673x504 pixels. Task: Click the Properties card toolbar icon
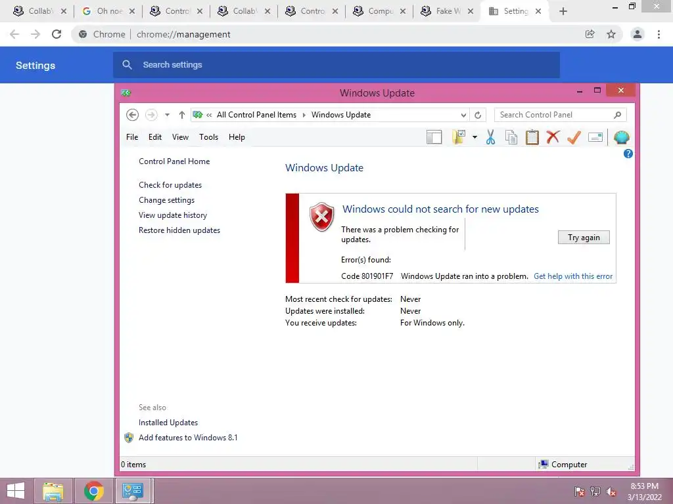coord(595,137)
